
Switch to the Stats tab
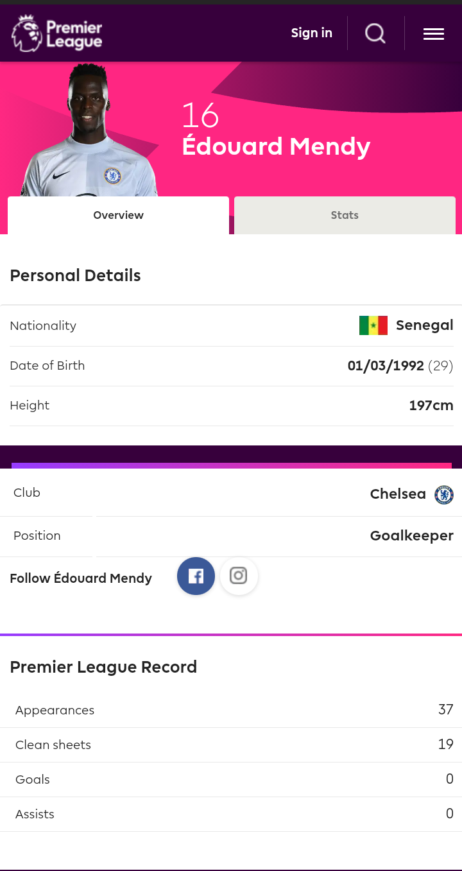pyautogui.click(x=345, y=215)
